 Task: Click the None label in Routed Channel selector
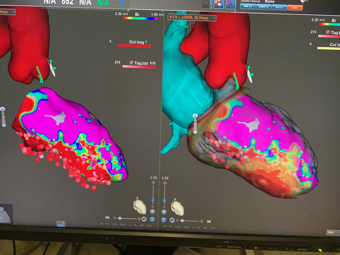pos(270,2)
